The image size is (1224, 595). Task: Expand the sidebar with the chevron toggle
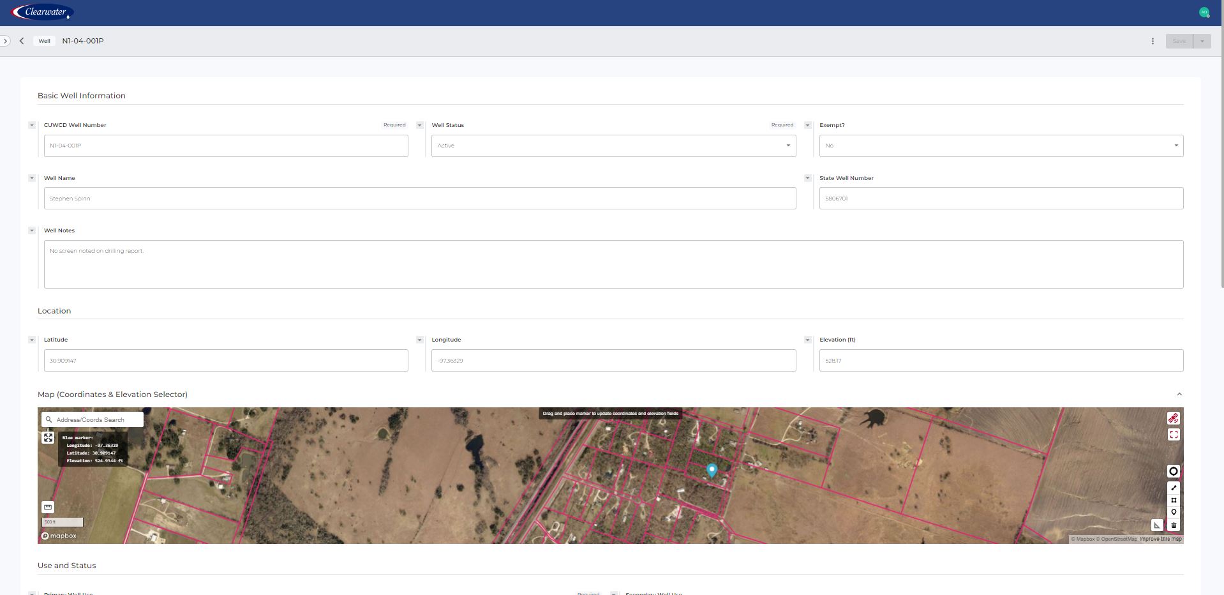click(5, 41)
